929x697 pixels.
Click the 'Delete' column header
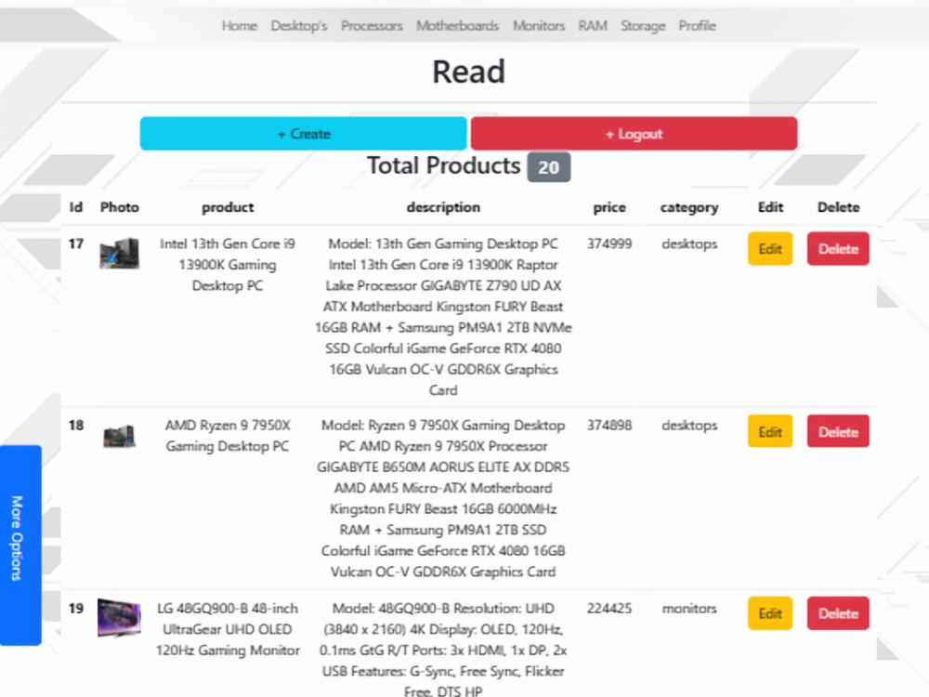[x=838, y=207]
